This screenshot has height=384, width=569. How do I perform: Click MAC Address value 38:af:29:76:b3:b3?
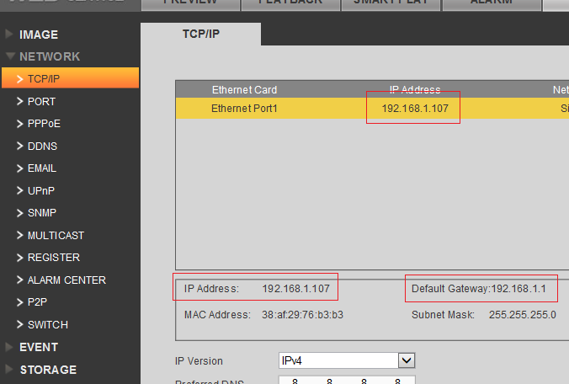(302, 315)
